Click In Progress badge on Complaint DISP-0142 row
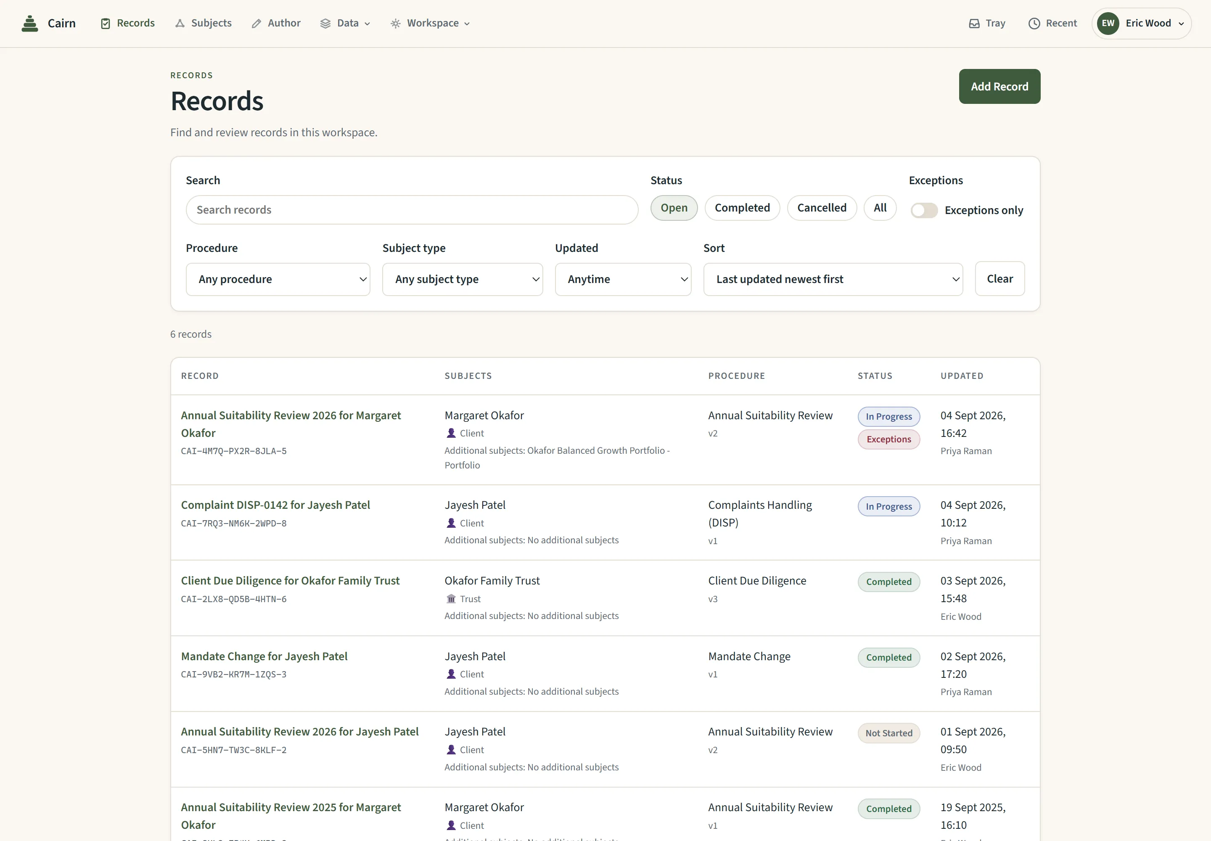 [x=888, y=506]
